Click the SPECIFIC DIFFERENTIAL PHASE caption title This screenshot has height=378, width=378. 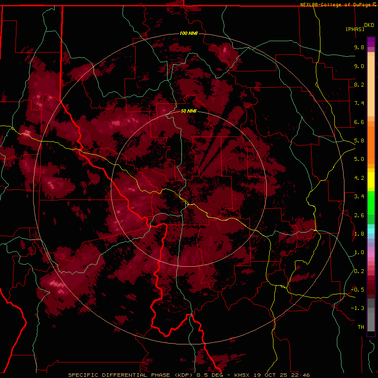point(119,375)
